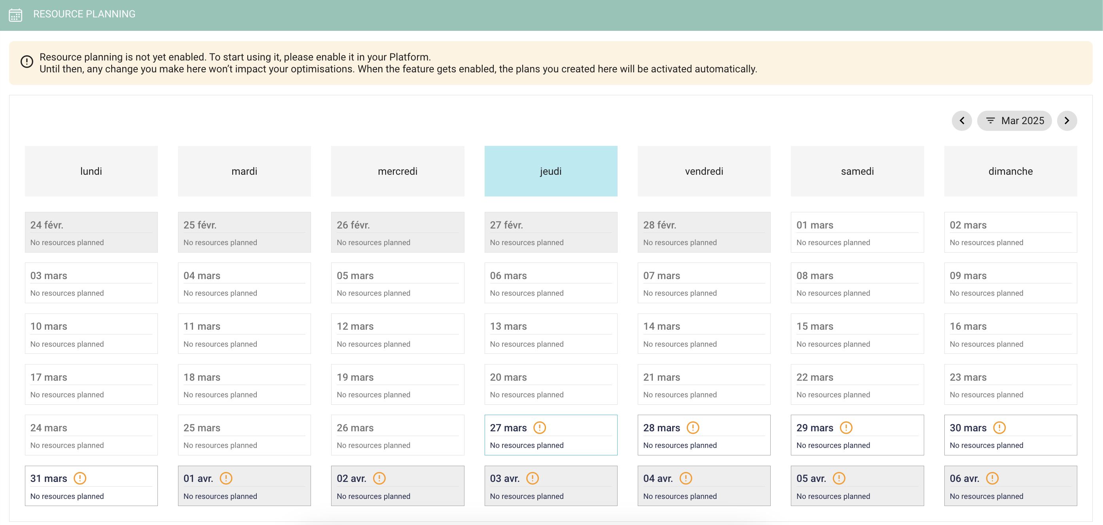Click the warning icon on 27 mars
The image size is (1103, 525).
(540, 427)
